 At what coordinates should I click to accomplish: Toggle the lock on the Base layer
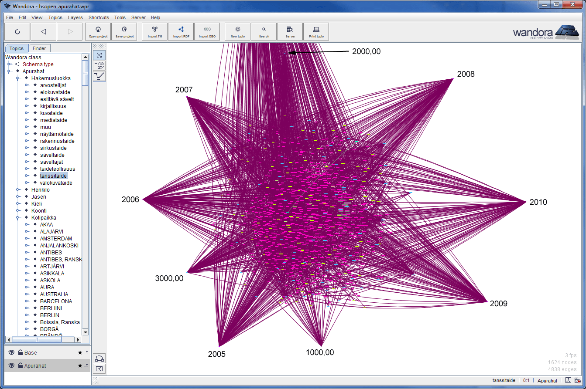pyautogui.click(x=20, y=352)
